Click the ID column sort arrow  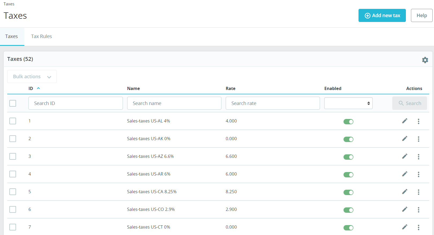pos(38,88)
